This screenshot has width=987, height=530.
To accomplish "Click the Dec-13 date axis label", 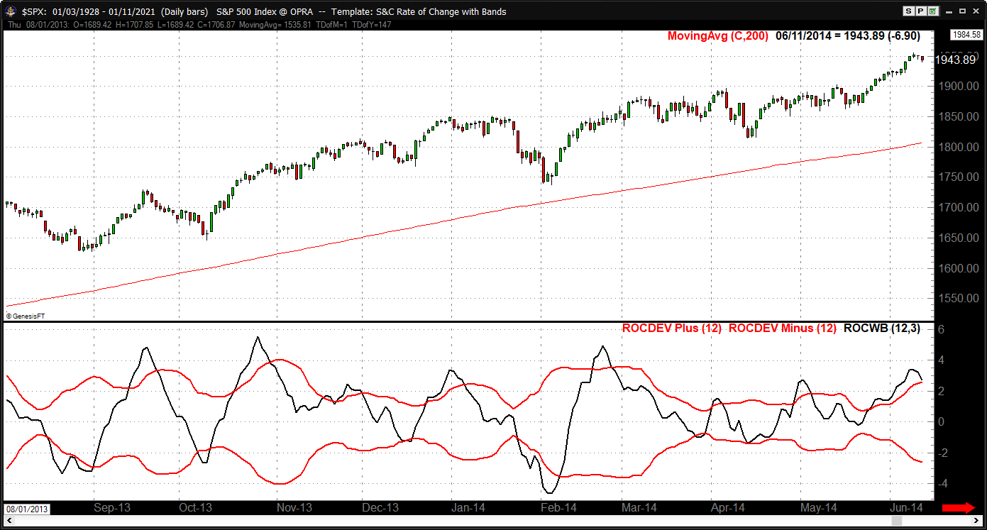I will (380, 508).
